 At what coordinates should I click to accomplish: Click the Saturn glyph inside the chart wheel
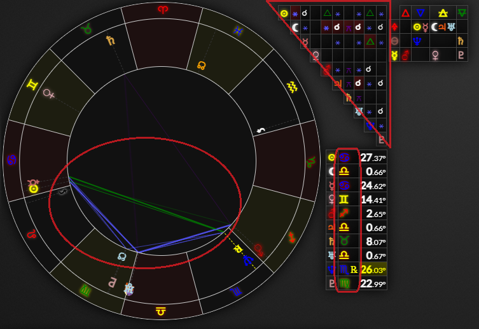pos(111,41)
